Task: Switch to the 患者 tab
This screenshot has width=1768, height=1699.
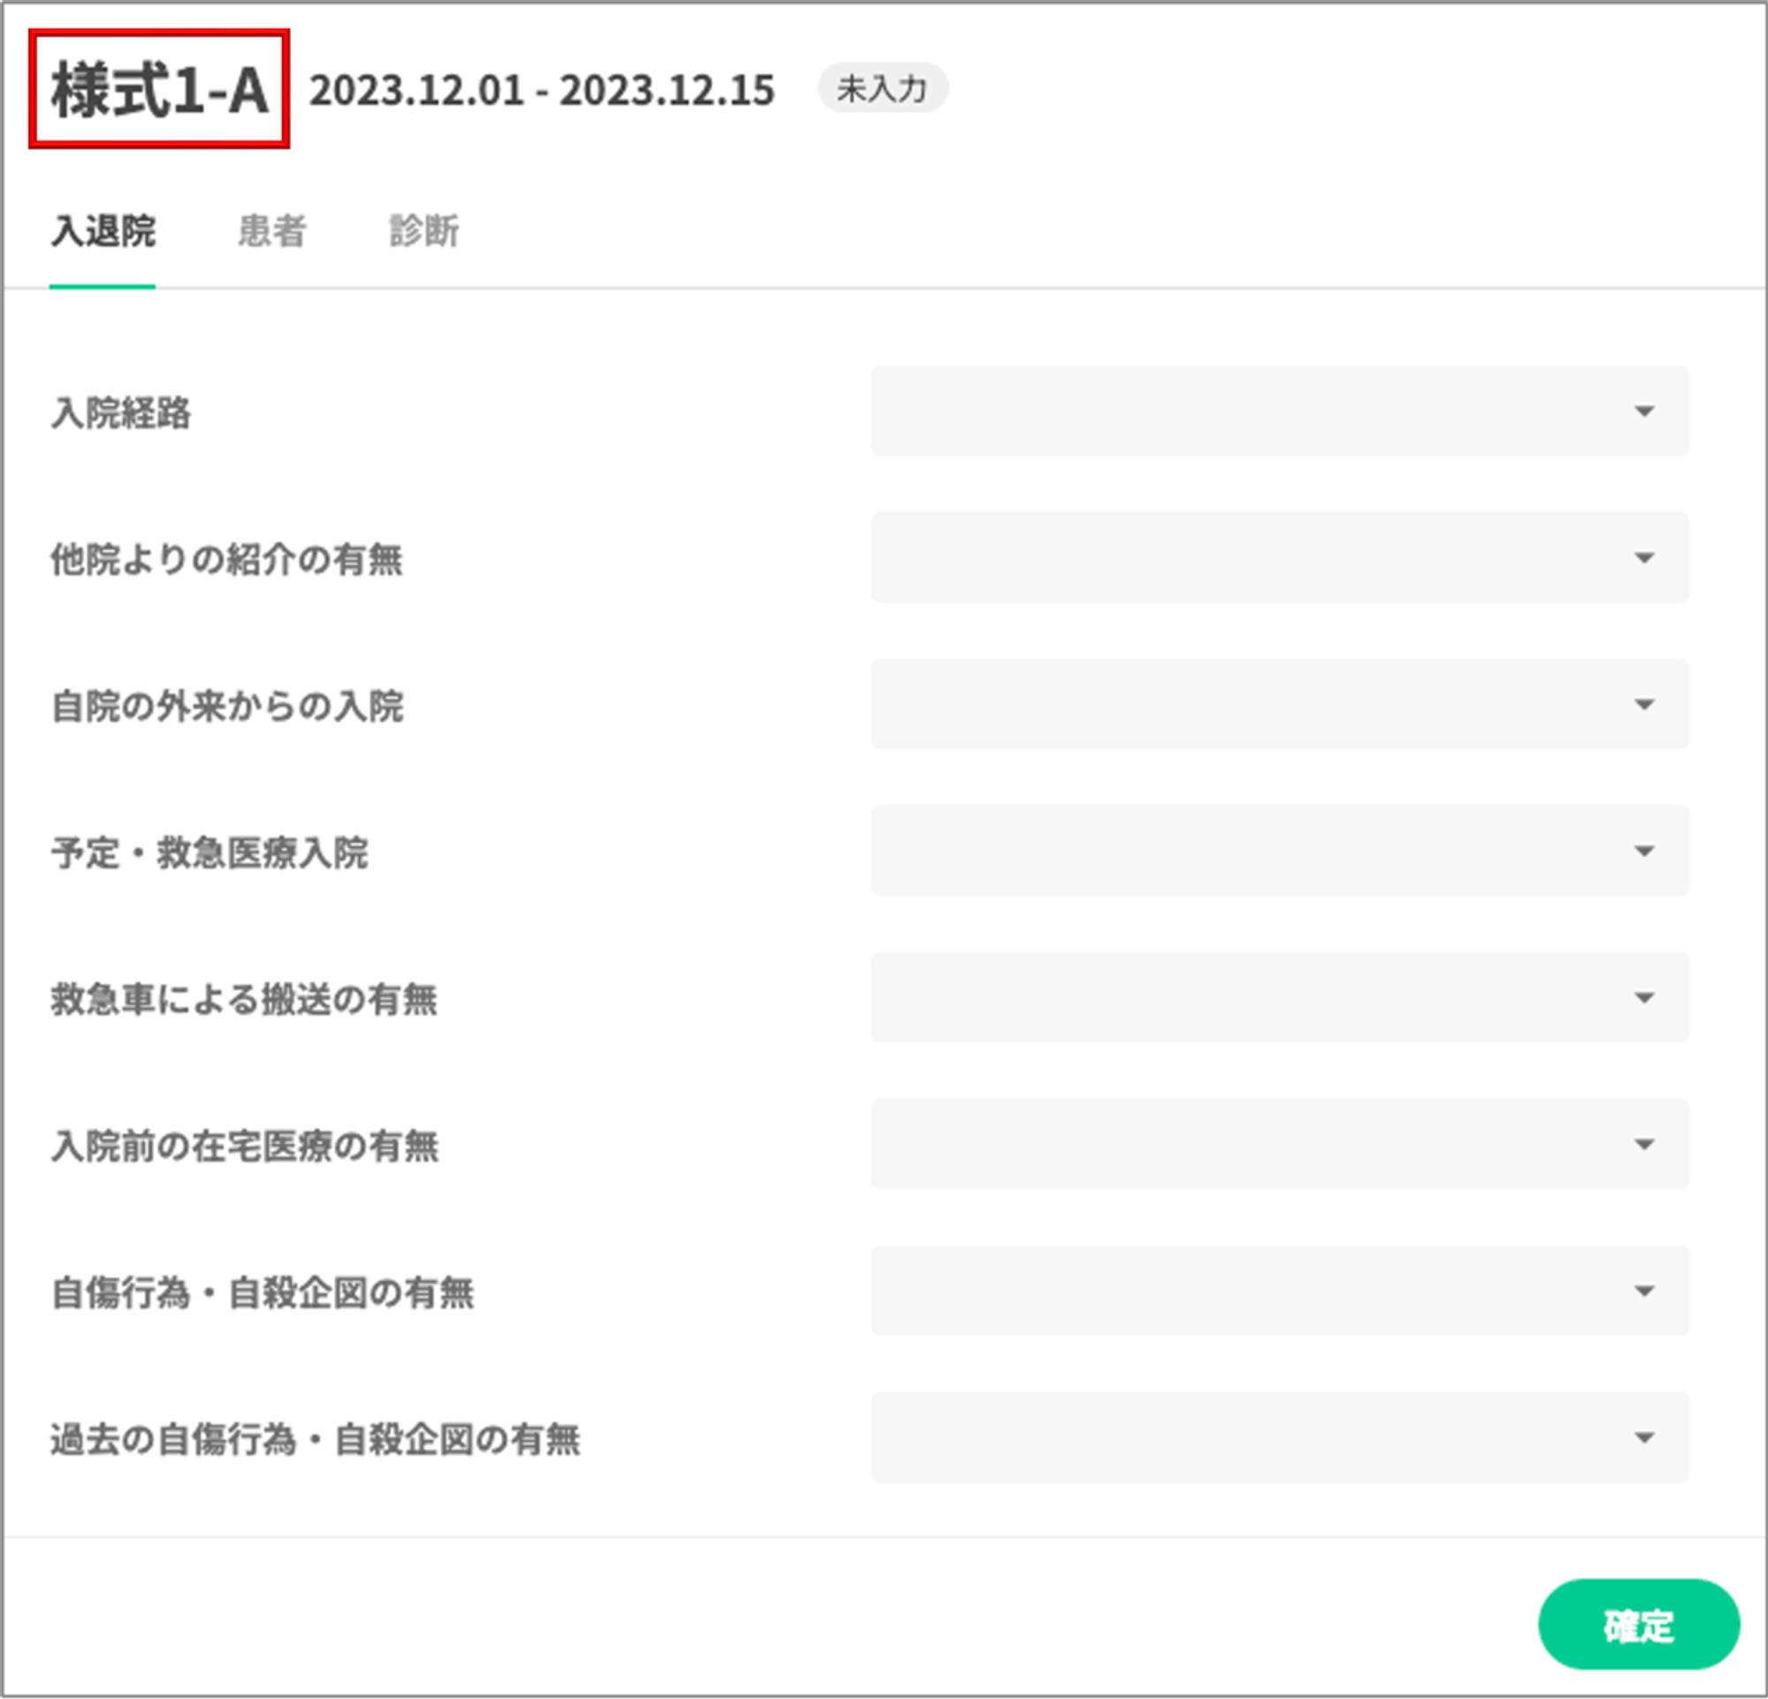Action: pos(271,231)
